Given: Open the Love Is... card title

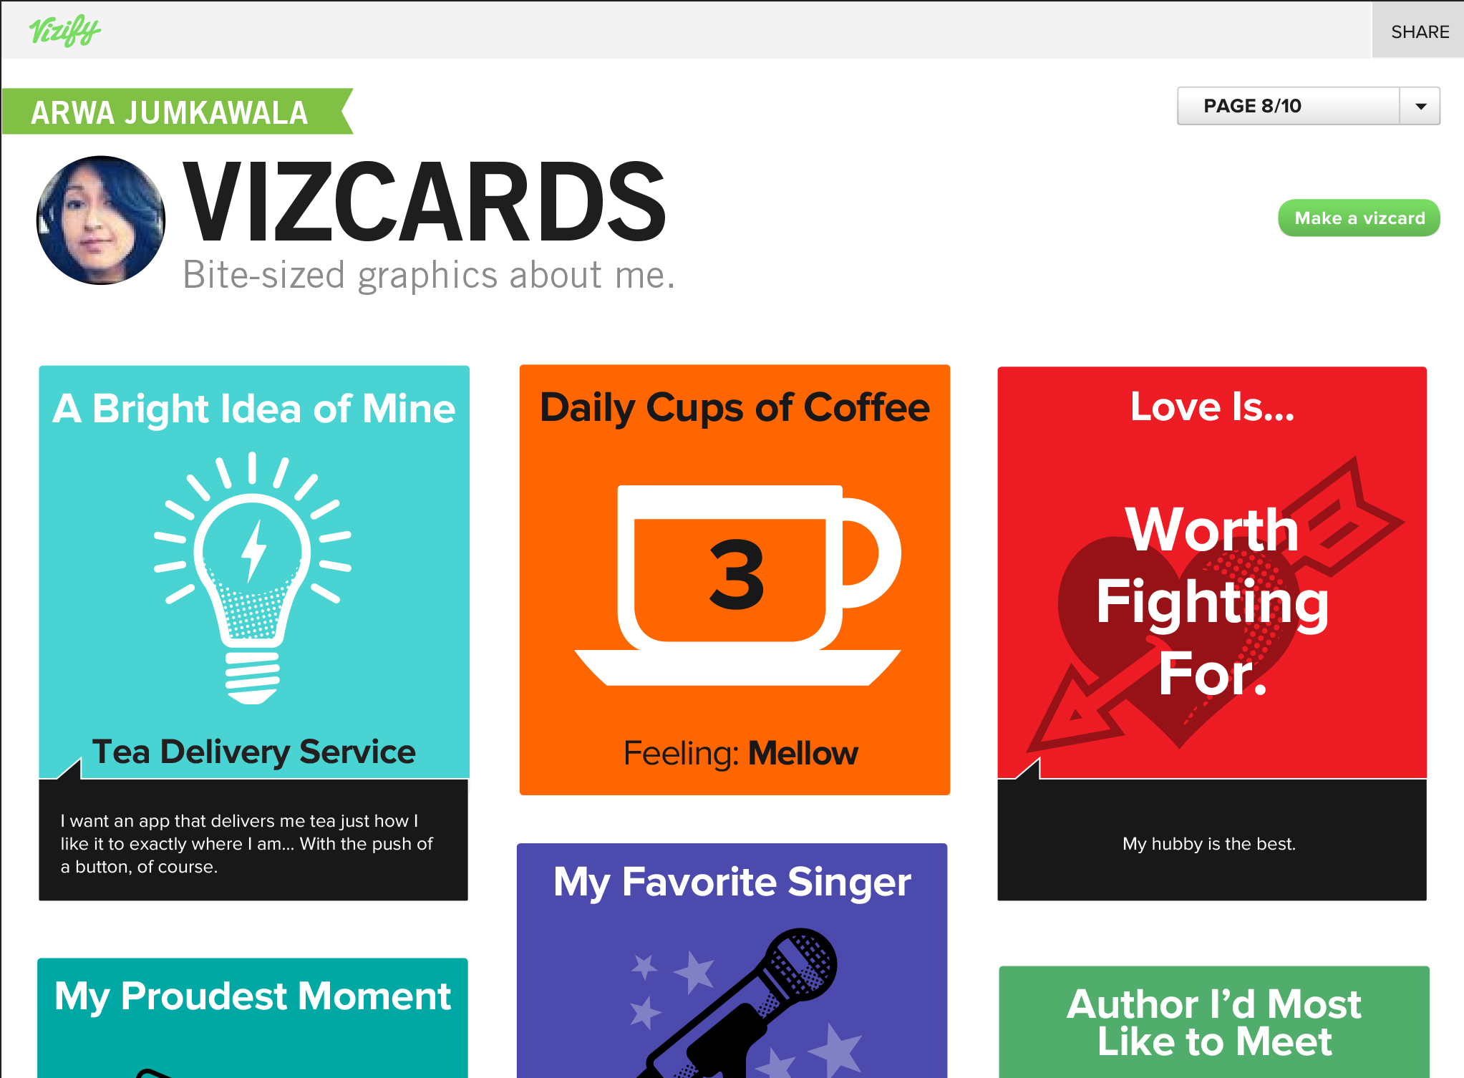Looking at the screenshot, I should [x=1212, y=407].
